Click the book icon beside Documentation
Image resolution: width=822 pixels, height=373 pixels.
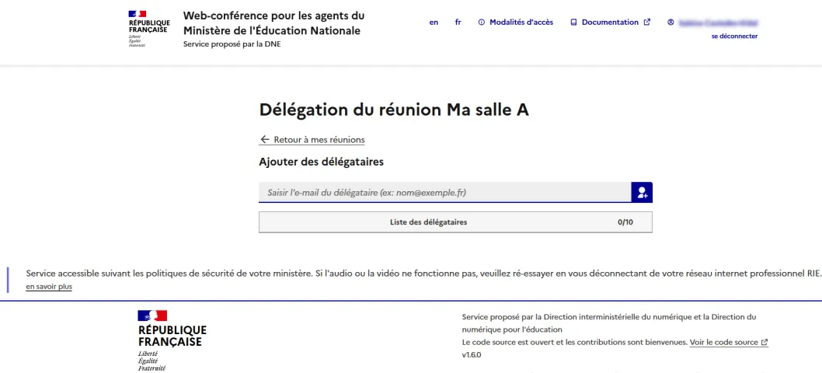click(573, 23)
